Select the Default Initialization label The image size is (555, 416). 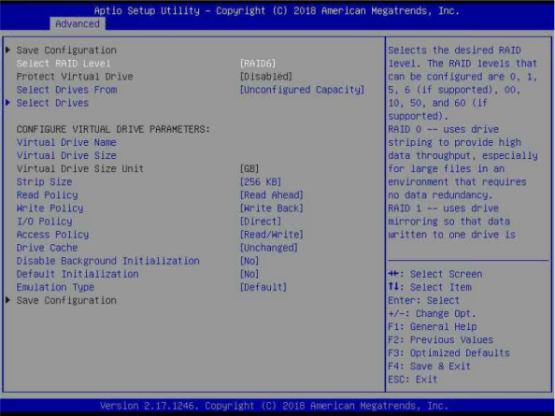click(x=78, y=274)
